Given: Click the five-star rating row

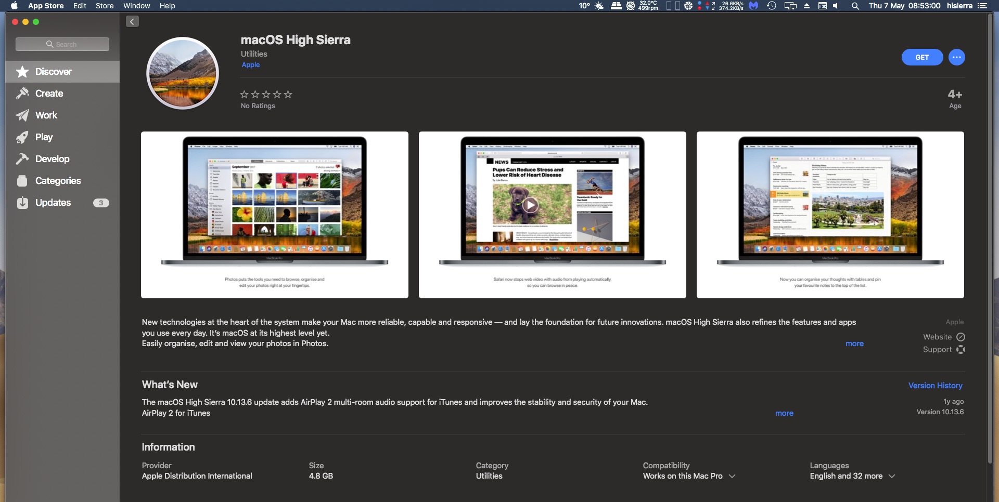Looking at the screenshot, I should (266, 94).
